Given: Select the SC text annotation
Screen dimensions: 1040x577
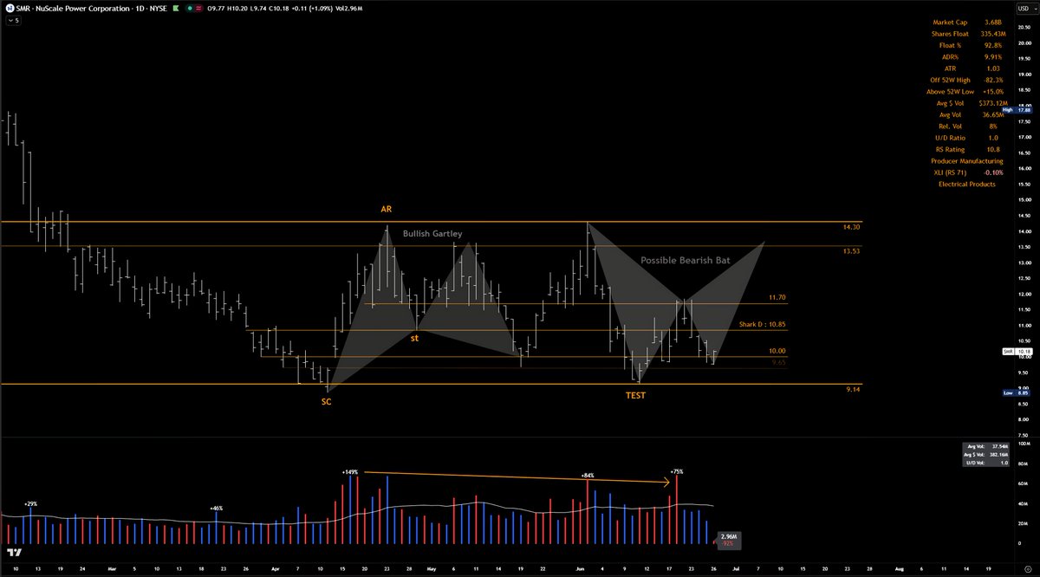Looking at the screenshot, I should tap(326, 402).
